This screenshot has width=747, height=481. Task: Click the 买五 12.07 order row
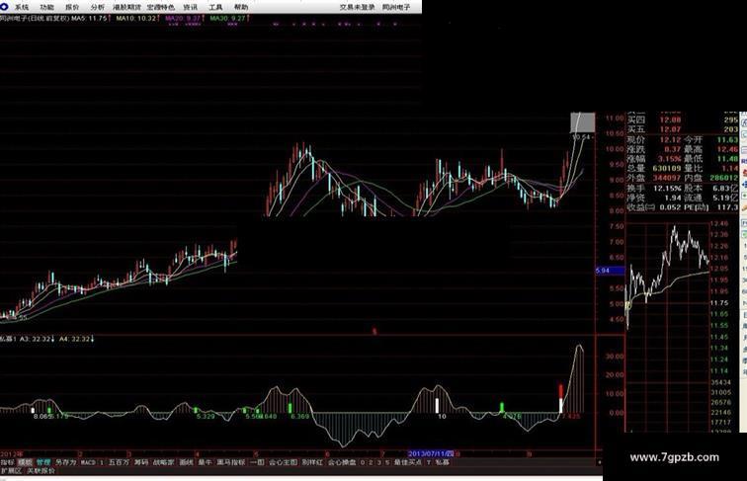click(682, 129)
